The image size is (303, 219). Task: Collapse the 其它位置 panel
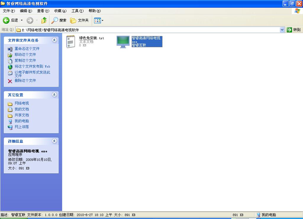(x=54, y=94)
